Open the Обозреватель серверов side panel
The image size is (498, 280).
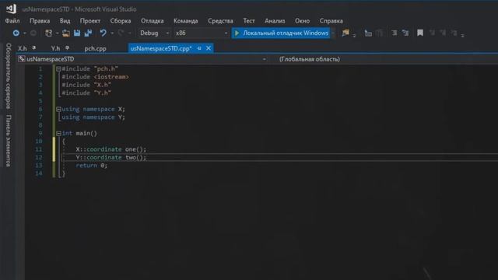click(9, 76)
